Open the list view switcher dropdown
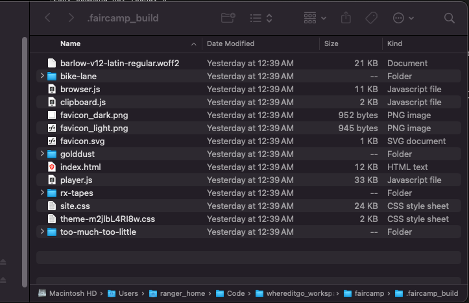The width and height of the screenshot is (469, 303). 261,18
